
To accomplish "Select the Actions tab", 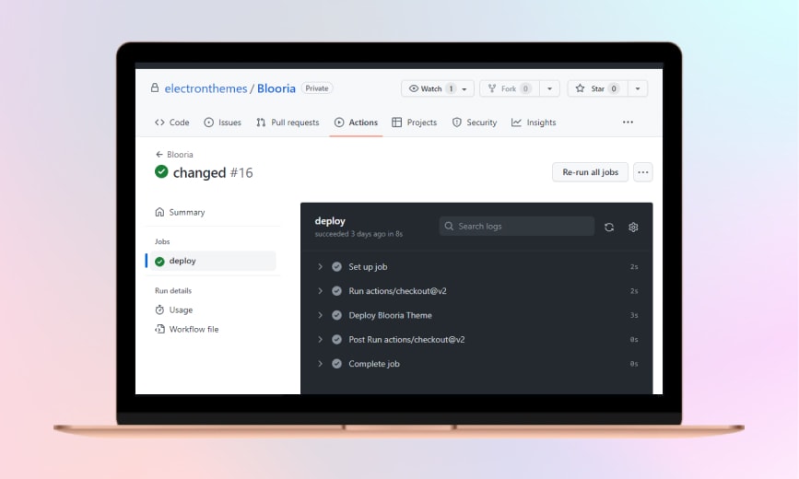I will click(357, 123).
